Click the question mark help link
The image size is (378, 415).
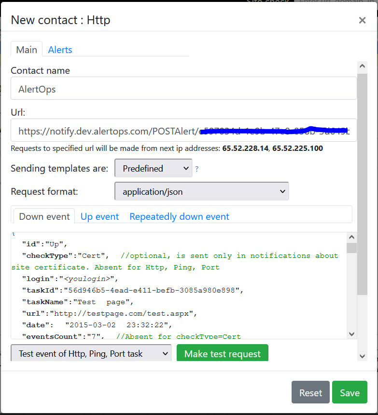[197, 169]
